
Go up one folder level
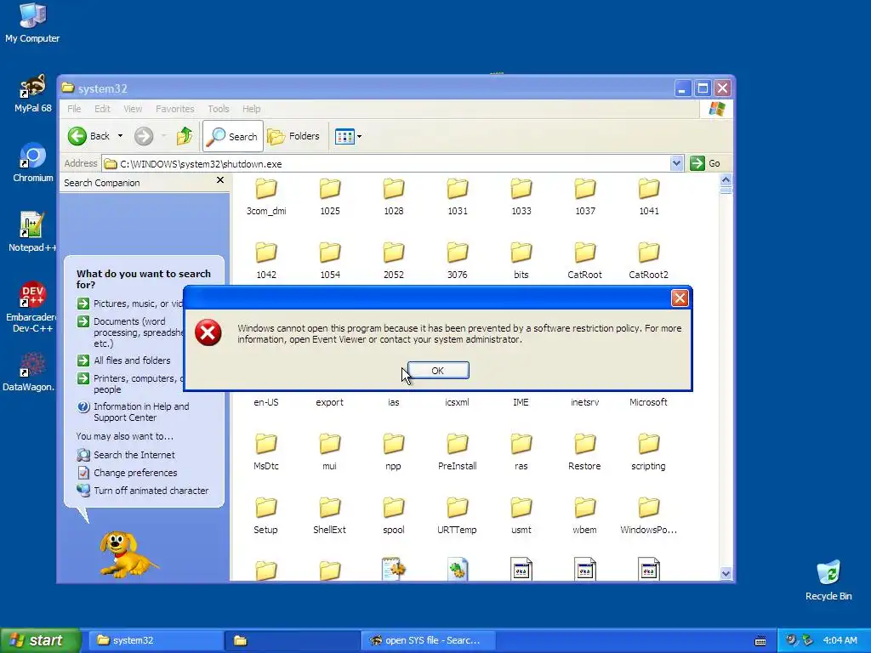click(185, 136)
